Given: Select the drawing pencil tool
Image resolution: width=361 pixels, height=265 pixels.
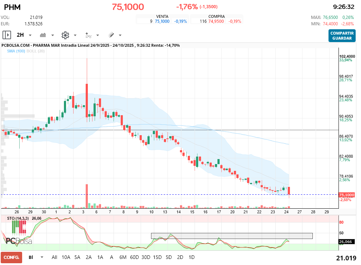Looking at the screenshot, I should click(x=111, y=35).
